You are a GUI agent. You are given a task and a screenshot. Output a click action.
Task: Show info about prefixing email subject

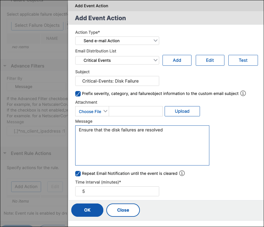point(243,93)
